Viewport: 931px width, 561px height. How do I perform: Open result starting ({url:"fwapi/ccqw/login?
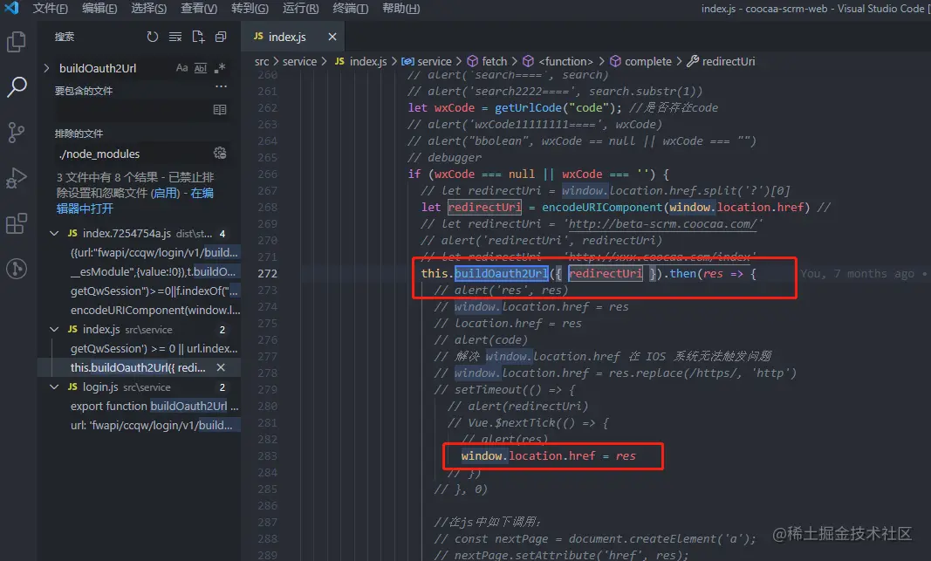tap(154, 252)
